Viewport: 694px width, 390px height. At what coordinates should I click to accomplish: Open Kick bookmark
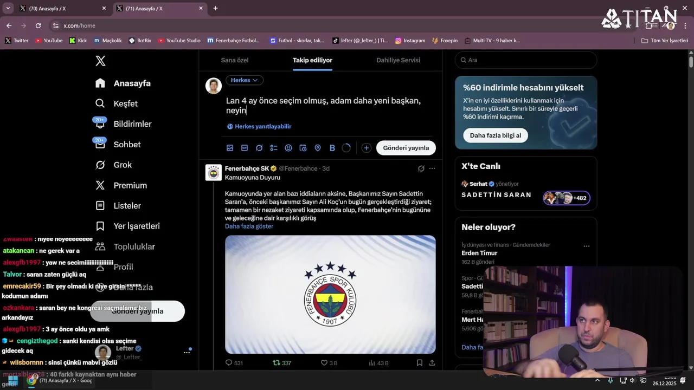click(78, 41)
